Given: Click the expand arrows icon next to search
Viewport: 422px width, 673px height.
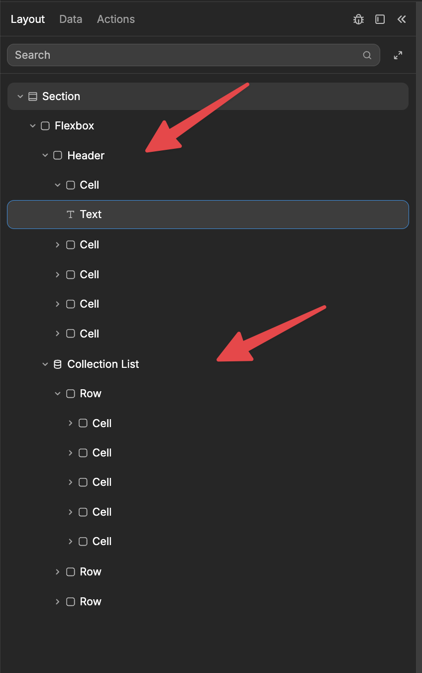Looking at the screenshot, I should click(x=398, y=55).
